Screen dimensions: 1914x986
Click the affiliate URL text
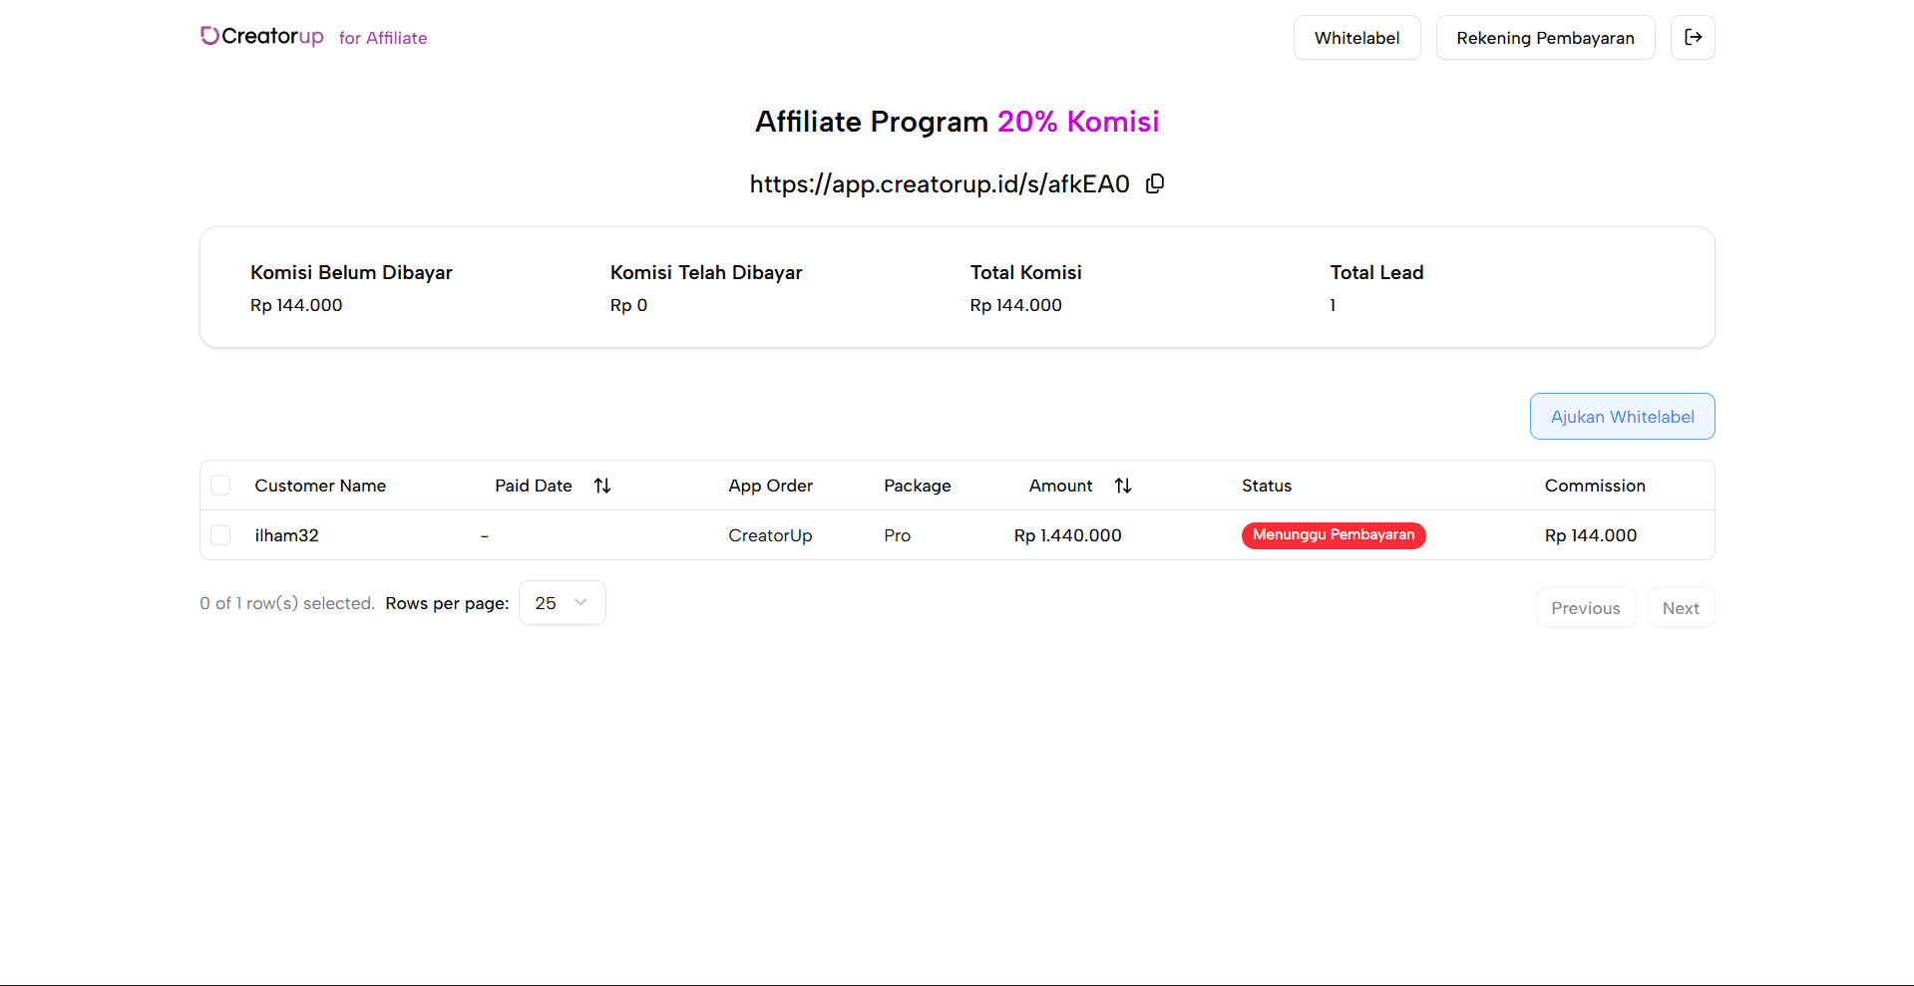click(x=940, y=183)
